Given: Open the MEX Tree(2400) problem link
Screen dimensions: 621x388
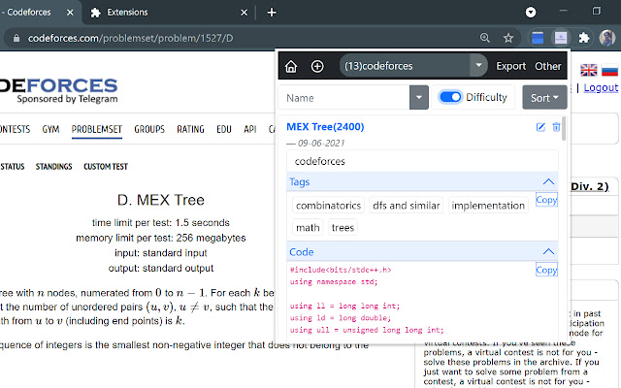Looking at the screenshot, I should pyautogui.click(x=325, y=127).
